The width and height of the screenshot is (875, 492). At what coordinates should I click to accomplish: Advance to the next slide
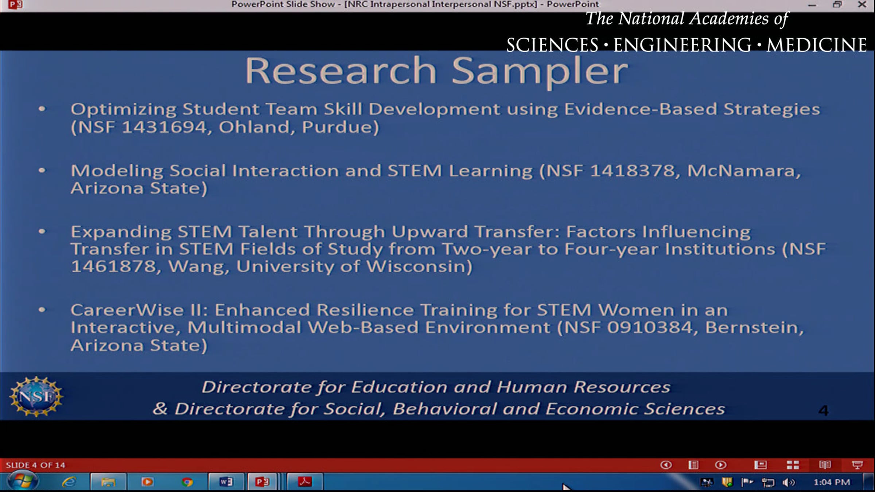720,465
